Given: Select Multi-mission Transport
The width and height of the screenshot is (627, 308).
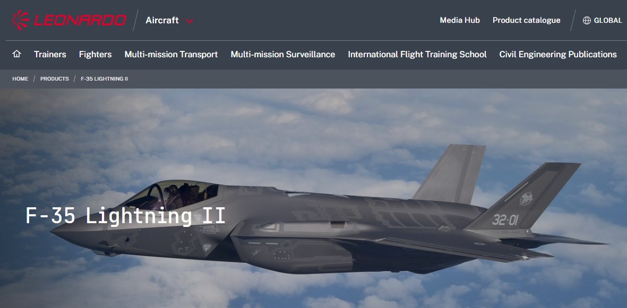Looking at the screenshot, I should pos(171,54).
